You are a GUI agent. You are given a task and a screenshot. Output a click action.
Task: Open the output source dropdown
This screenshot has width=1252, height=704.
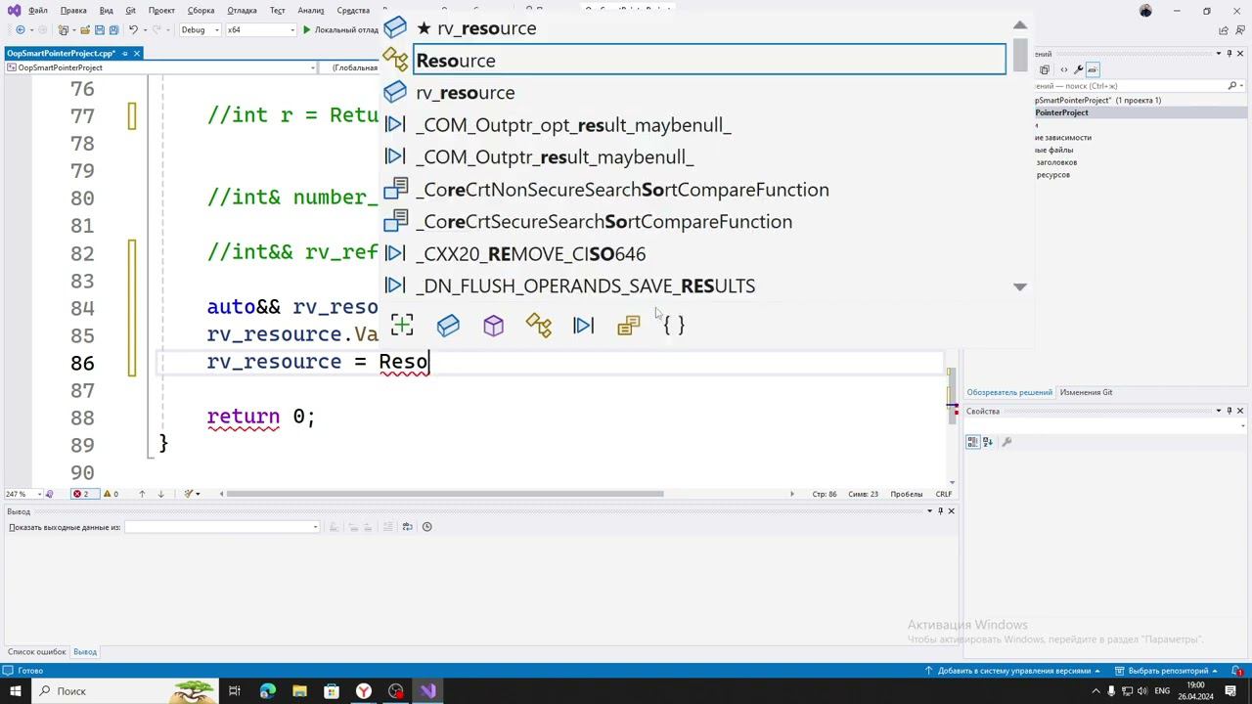[222, 527]
